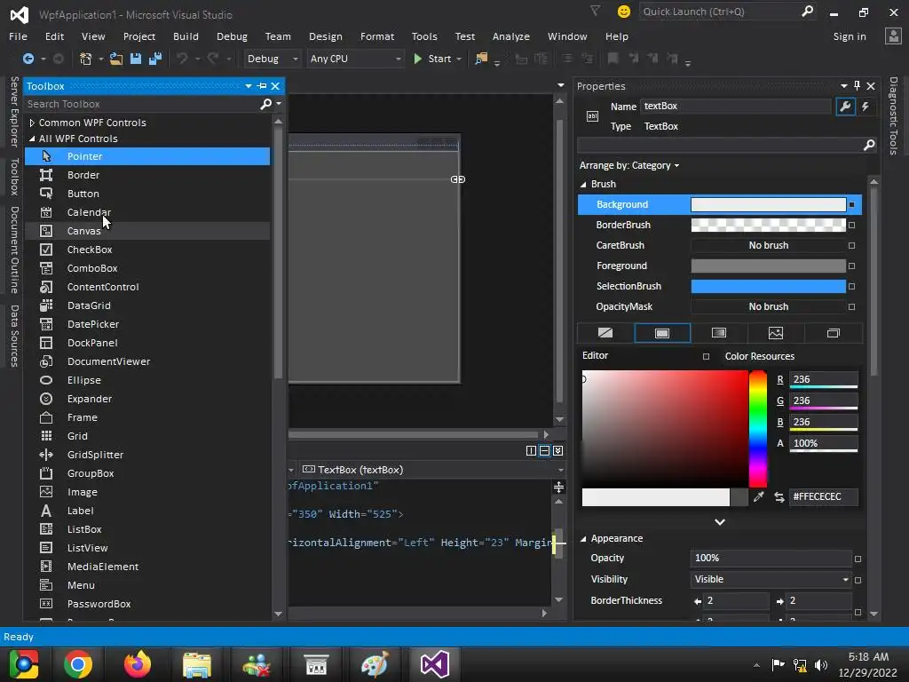Click the Save All icon

coord(155,59)
